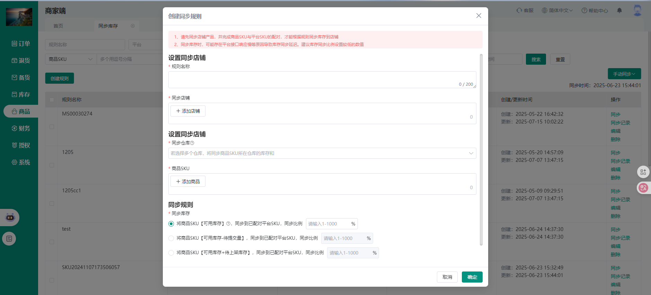Click 确定 to confirm the rule
651x295 pixels.
pyautogui.click(x=472, y=277)
